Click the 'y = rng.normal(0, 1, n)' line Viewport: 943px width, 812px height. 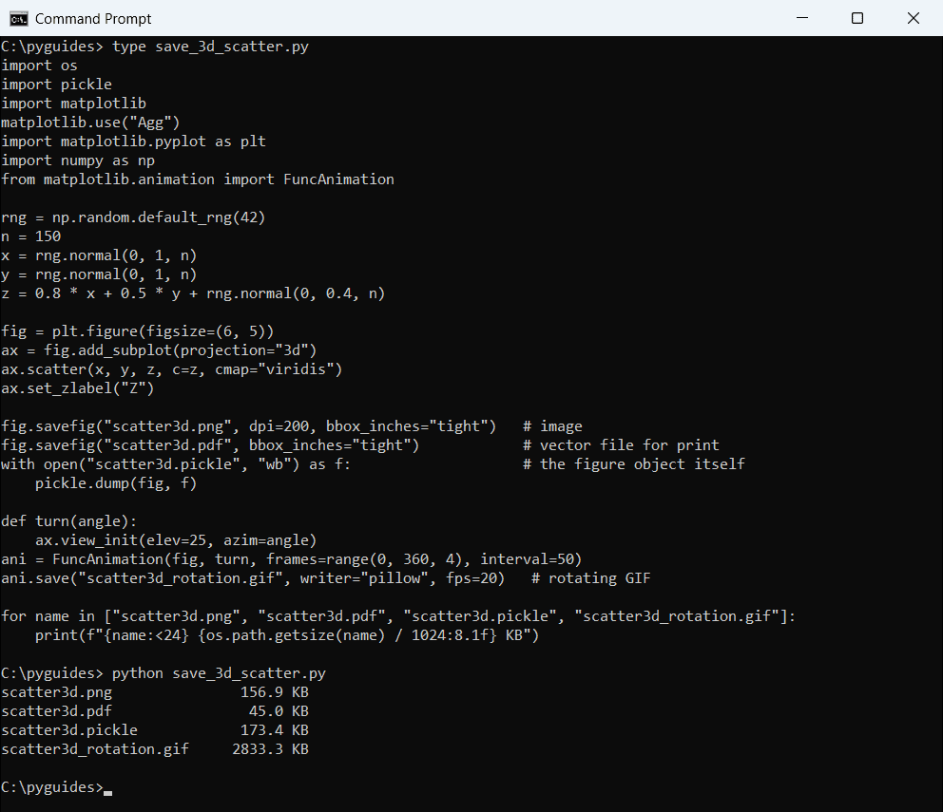tap(99, 275)
